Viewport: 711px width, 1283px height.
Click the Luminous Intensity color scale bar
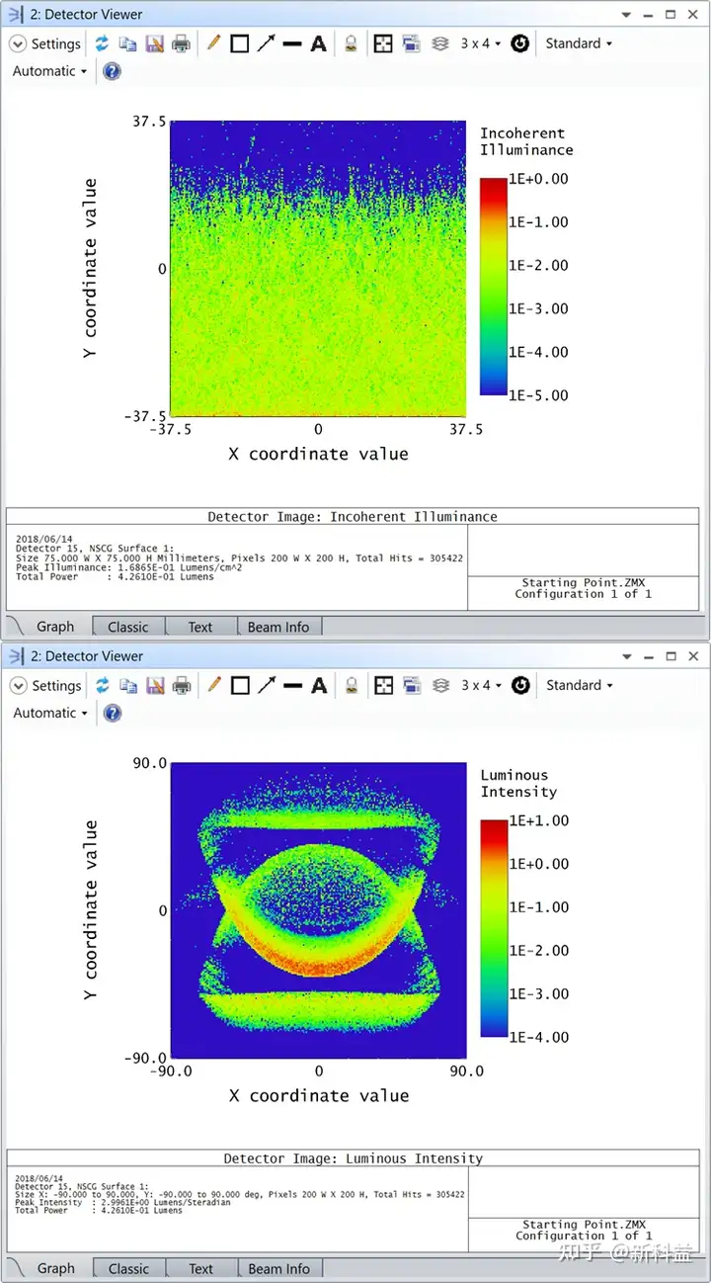tap(493, 928)
